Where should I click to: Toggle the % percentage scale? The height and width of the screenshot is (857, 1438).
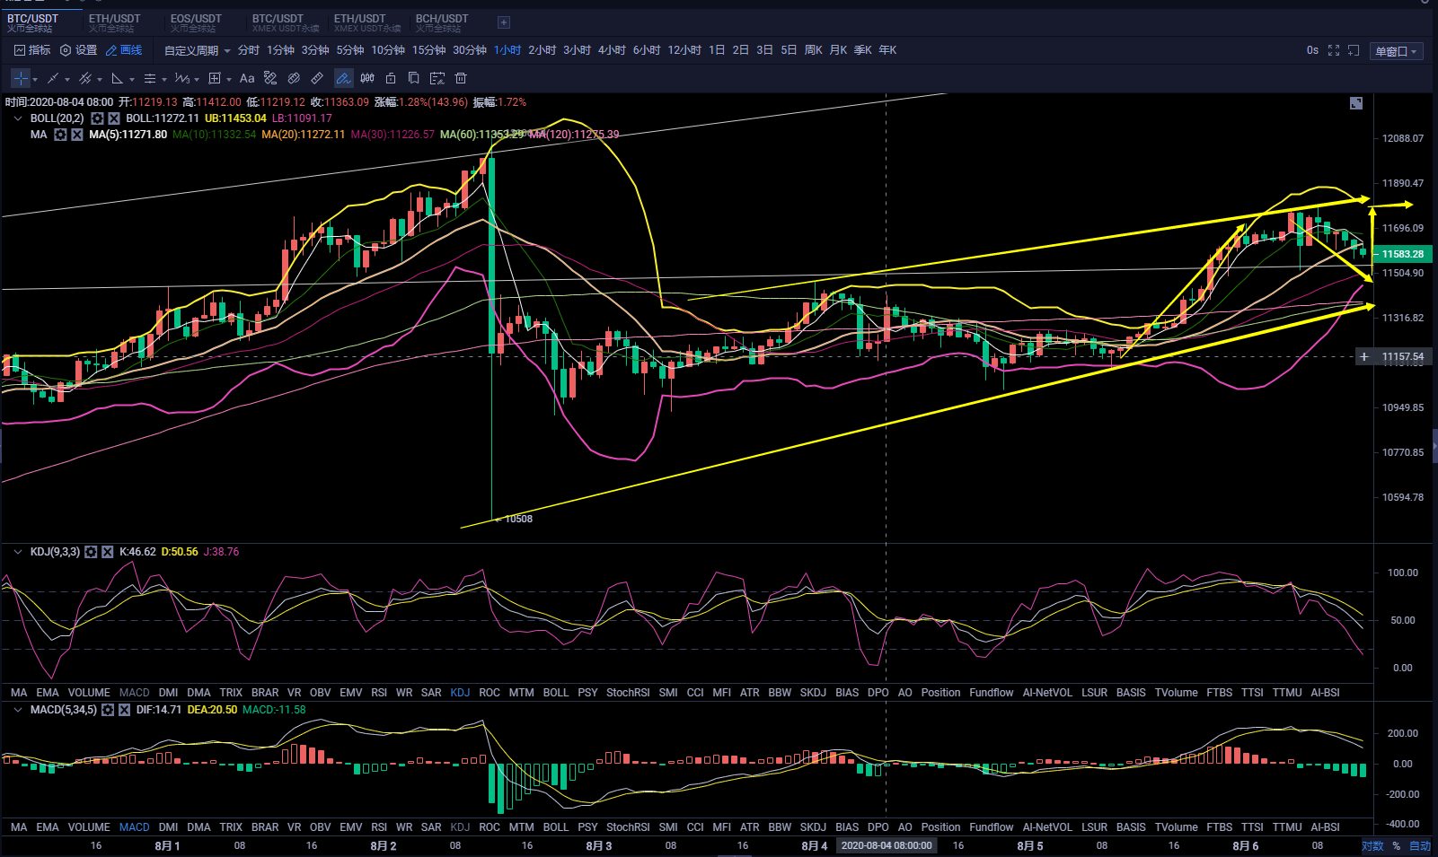pyautogui.click(x=1397, y=846)
